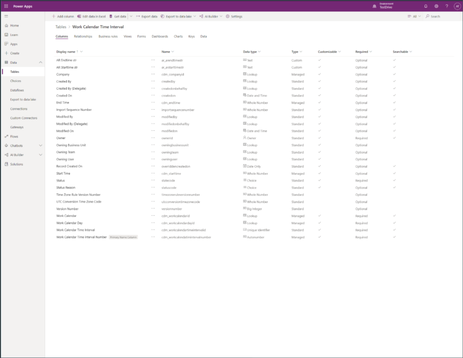
Task: Open the Searchable column header dropdown
Action: pyautogui.click(x=411, y=52)
